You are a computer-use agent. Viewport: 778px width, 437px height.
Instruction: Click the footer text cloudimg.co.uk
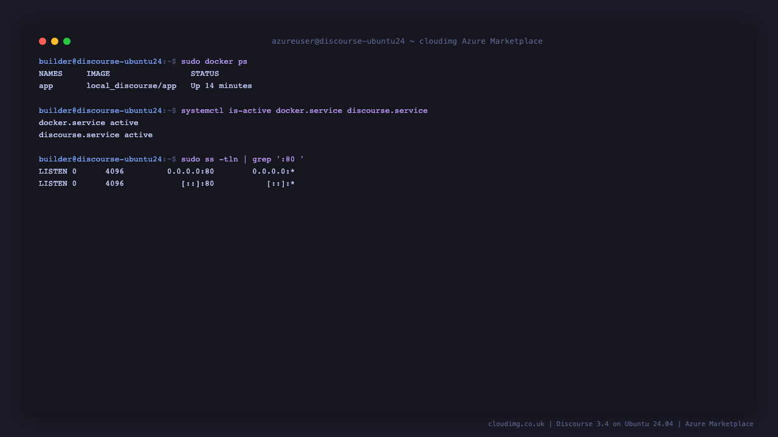516,424
